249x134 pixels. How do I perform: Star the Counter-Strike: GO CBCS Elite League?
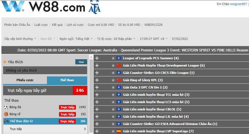(113, 73)
